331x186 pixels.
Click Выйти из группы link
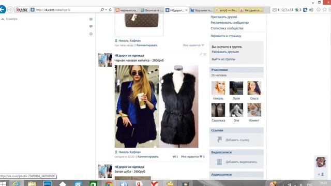tap(223, 59)
